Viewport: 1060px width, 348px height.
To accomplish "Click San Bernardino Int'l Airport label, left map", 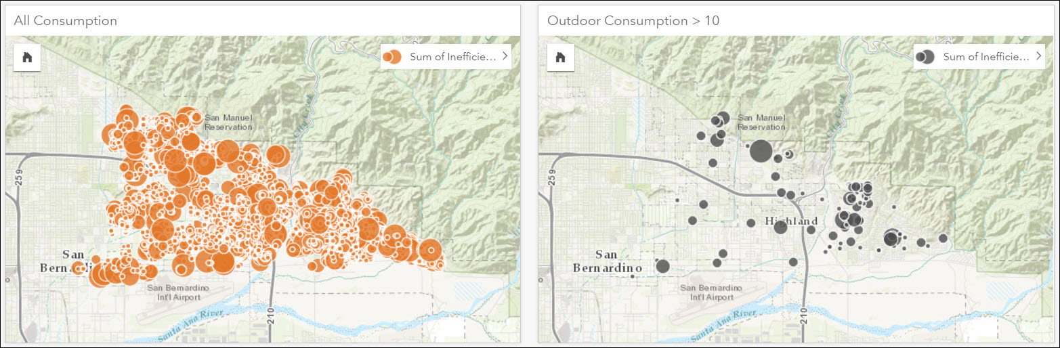I will 178,292.
